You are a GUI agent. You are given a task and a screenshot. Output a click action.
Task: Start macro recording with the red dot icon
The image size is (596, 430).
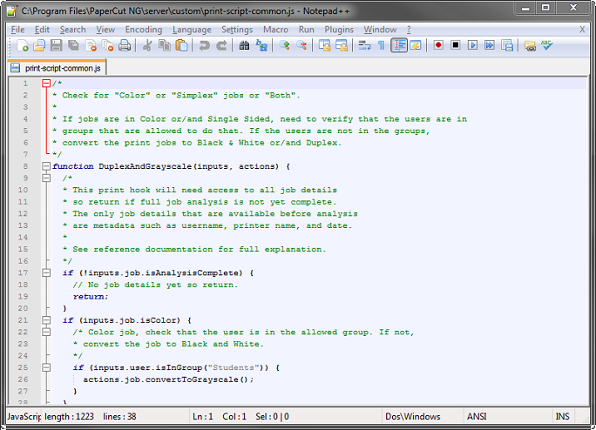click(438, 45)
